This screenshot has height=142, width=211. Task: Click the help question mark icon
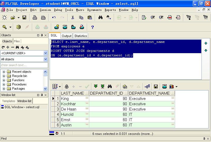click(x=92, y=27)
